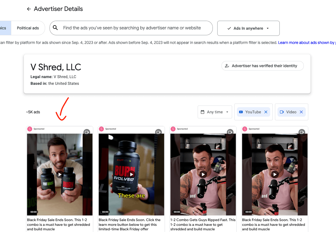Click the YouTube logo inside the filter chip
Viewport: 336px width, 232px height.
click(x=241, y=112)
